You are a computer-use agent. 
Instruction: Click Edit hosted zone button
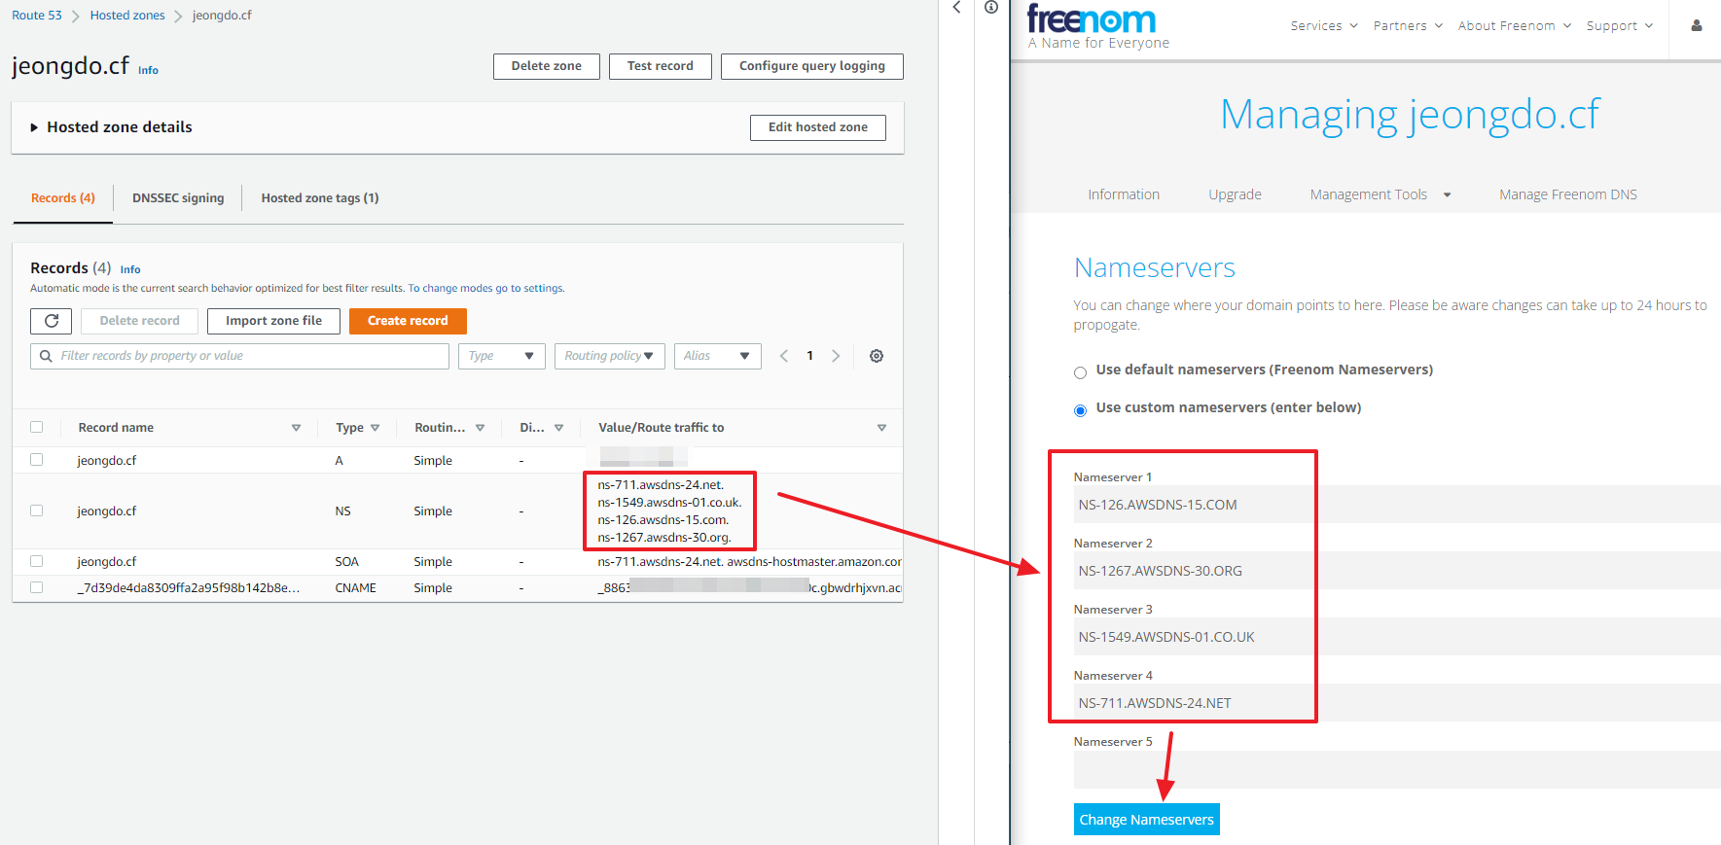tap(818, 127)
